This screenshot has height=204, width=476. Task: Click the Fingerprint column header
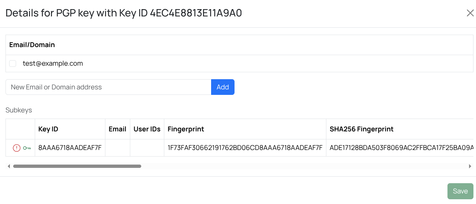coord(186,129)
